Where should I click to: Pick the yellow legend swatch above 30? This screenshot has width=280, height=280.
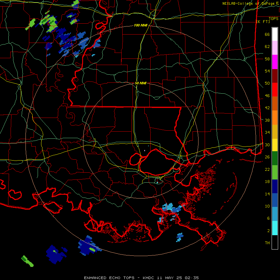(275, 145)
